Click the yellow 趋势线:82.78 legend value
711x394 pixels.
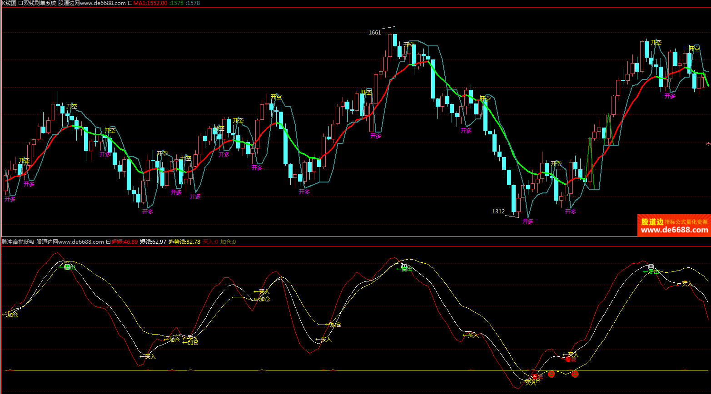pos(184,242)
